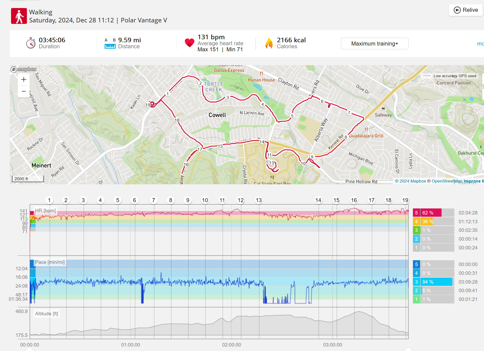Screen dimensions: 484x351
Task: Zoom in on the map
Action: (x=24, y=80)
